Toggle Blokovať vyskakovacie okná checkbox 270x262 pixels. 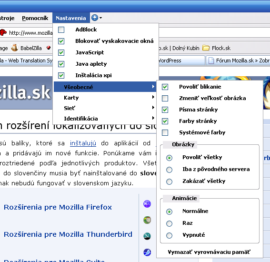coord(61,41)
